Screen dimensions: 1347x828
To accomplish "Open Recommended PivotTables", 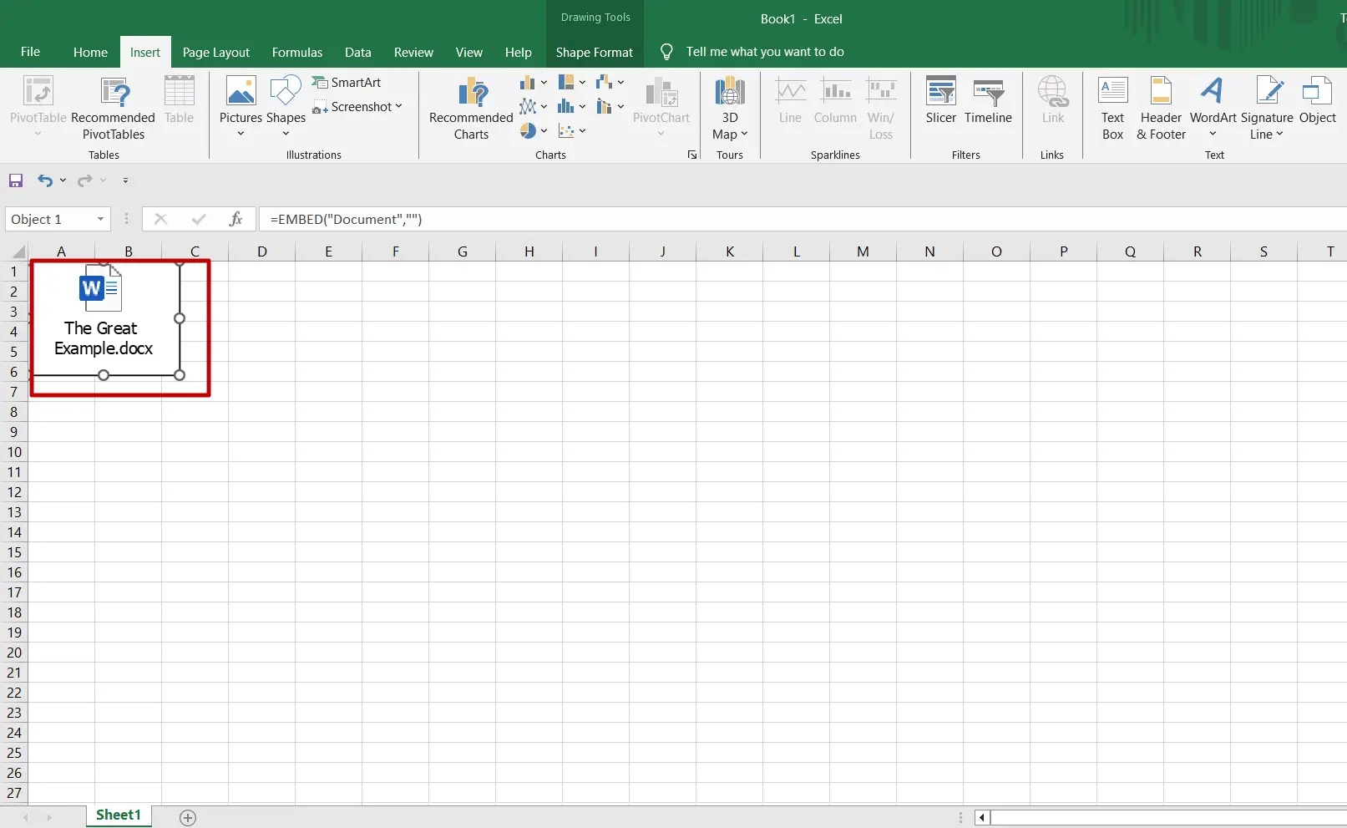I will click(x=114, y=107).
